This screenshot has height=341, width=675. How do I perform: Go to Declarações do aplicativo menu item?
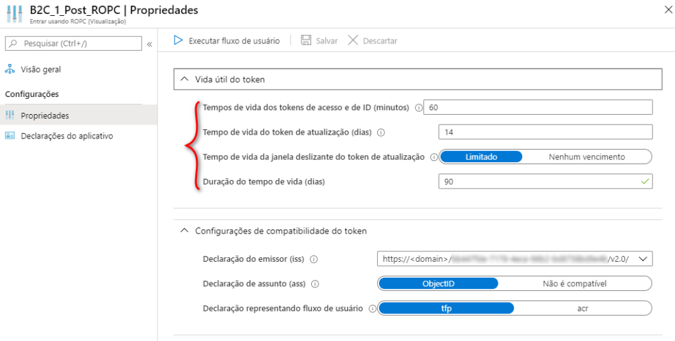tap(67, 136)
